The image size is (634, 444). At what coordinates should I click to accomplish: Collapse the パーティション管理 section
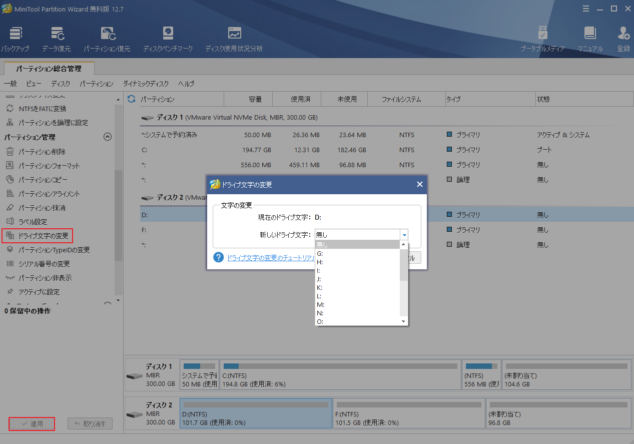107,136
